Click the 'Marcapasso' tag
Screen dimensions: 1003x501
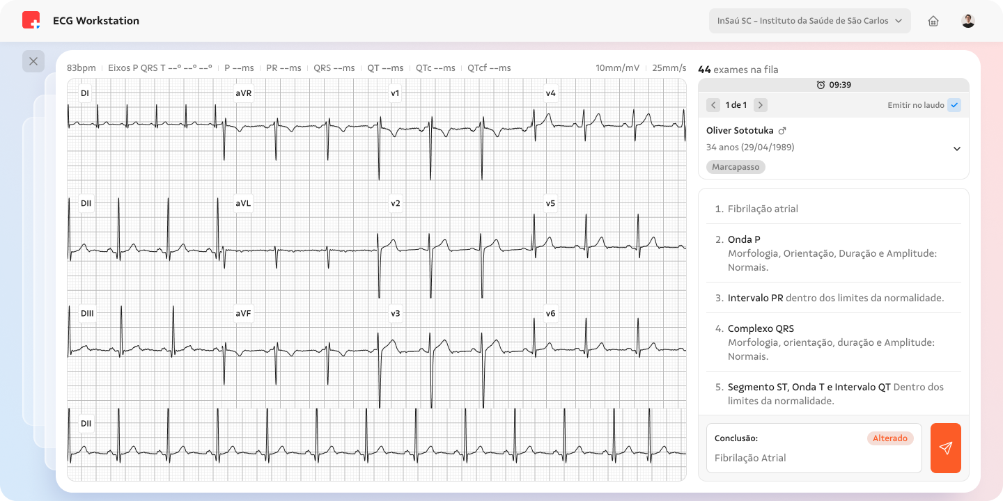[x=736, y=167]
